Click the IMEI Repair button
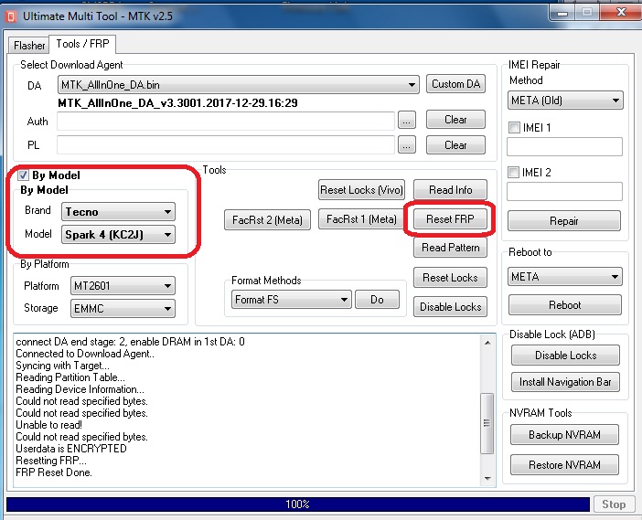 pos(564,221)
